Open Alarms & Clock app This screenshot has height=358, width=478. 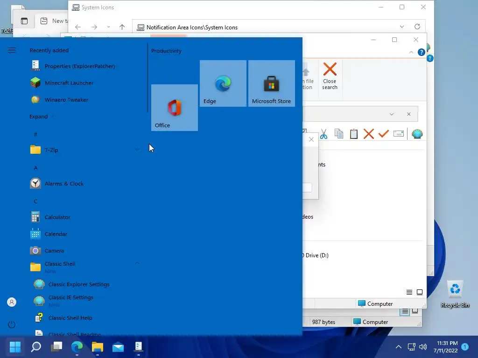pos(64,184)
